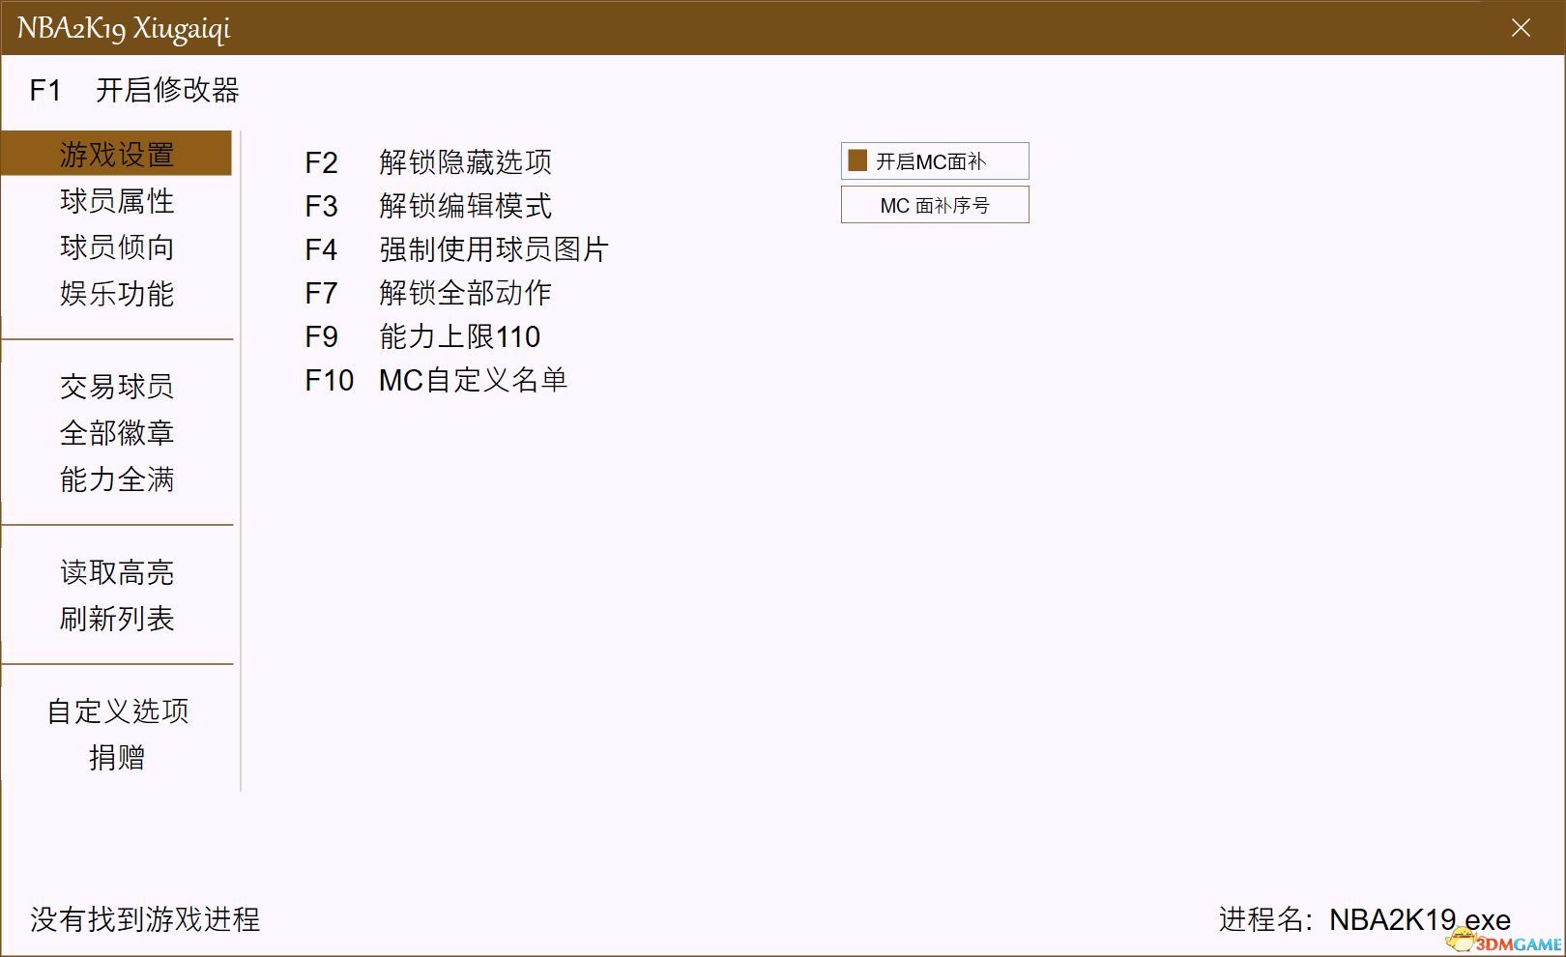Go to the 娱乐功能 tab
The width and height of the screenshot is (1566, 957).
[116, 294]
